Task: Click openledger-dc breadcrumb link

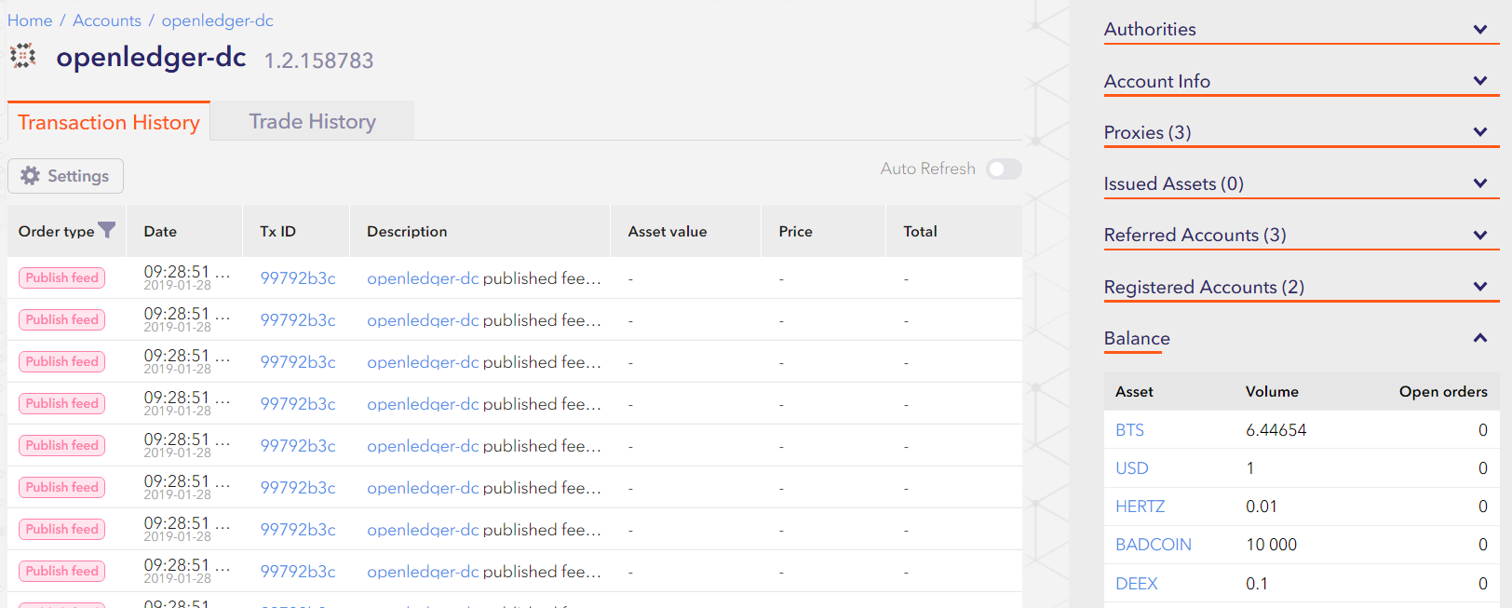Action: click(x=218, y=20)
